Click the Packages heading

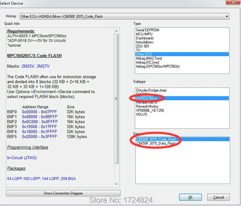point(16,168)
